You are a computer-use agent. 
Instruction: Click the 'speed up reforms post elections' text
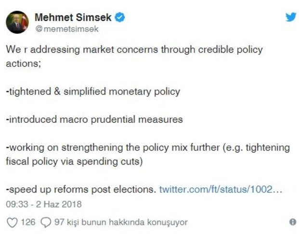81,190
